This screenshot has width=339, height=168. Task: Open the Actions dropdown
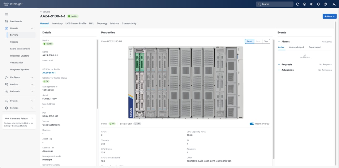pos(329,16)
